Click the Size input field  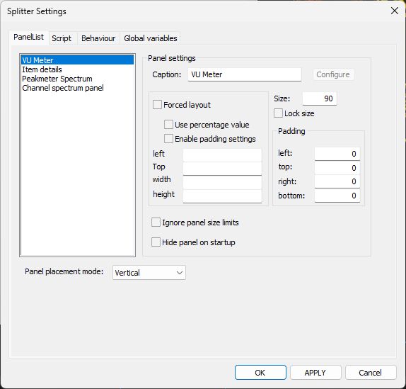tap(320, 98)
